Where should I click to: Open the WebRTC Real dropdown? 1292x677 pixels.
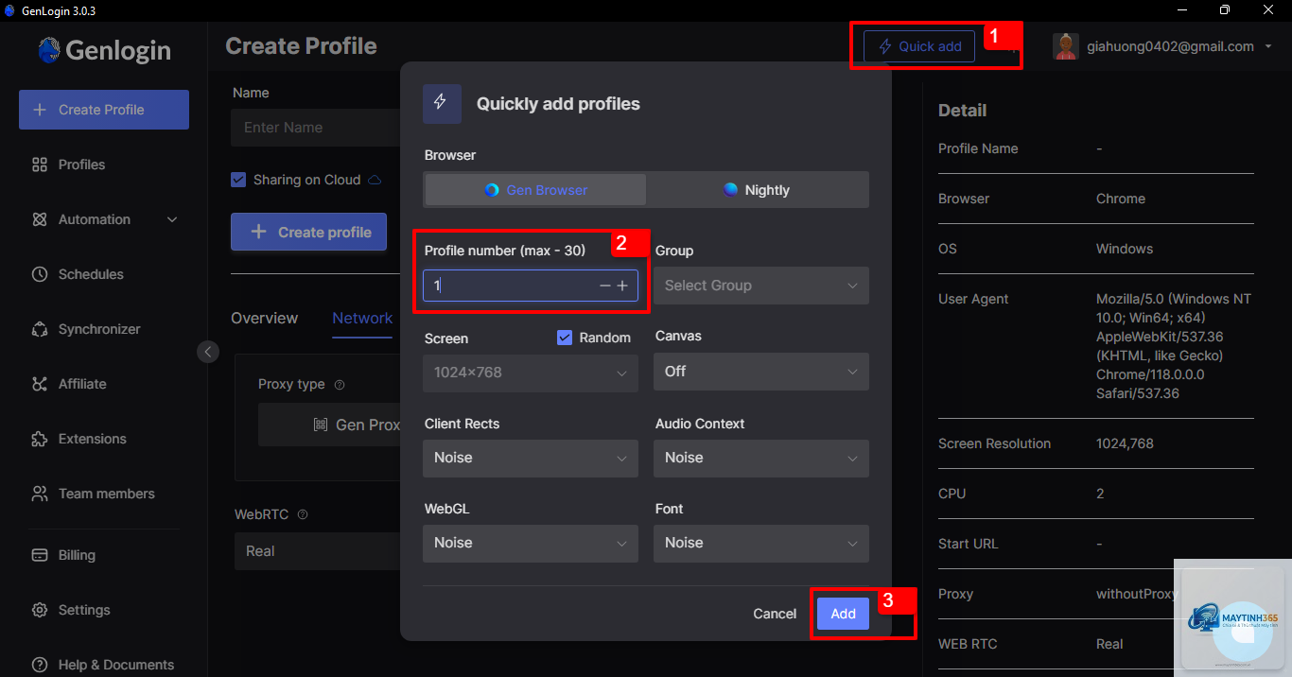coord(317,551)
